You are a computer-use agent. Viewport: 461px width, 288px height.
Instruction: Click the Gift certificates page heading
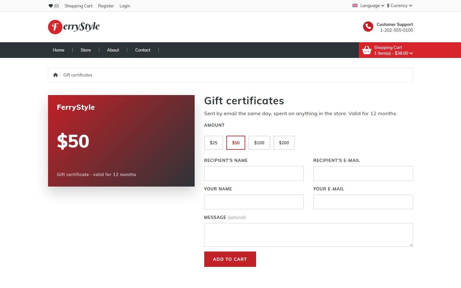244,101
